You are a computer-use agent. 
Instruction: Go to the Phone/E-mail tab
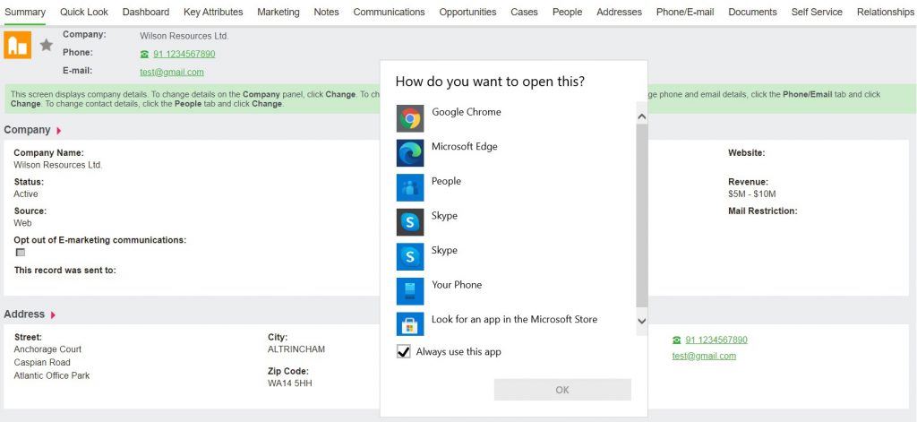point(685,12)
